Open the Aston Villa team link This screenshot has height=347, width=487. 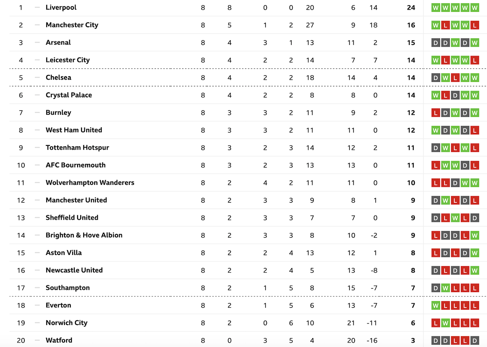64,253
